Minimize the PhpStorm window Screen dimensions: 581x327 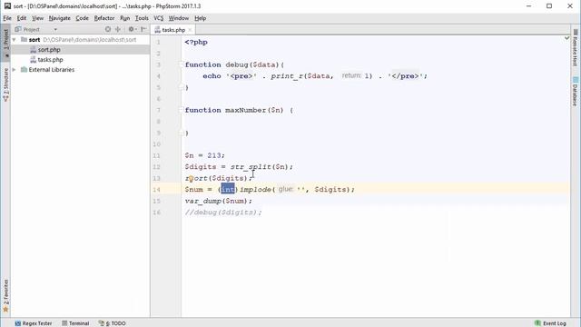pos(528,6)
